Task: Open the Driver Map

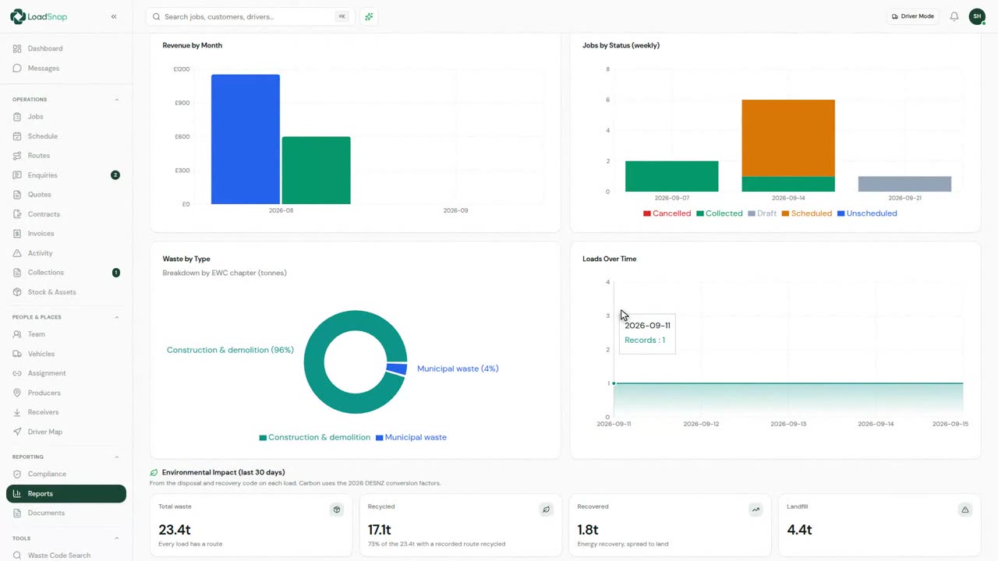Action: click(x=66, y=431)
